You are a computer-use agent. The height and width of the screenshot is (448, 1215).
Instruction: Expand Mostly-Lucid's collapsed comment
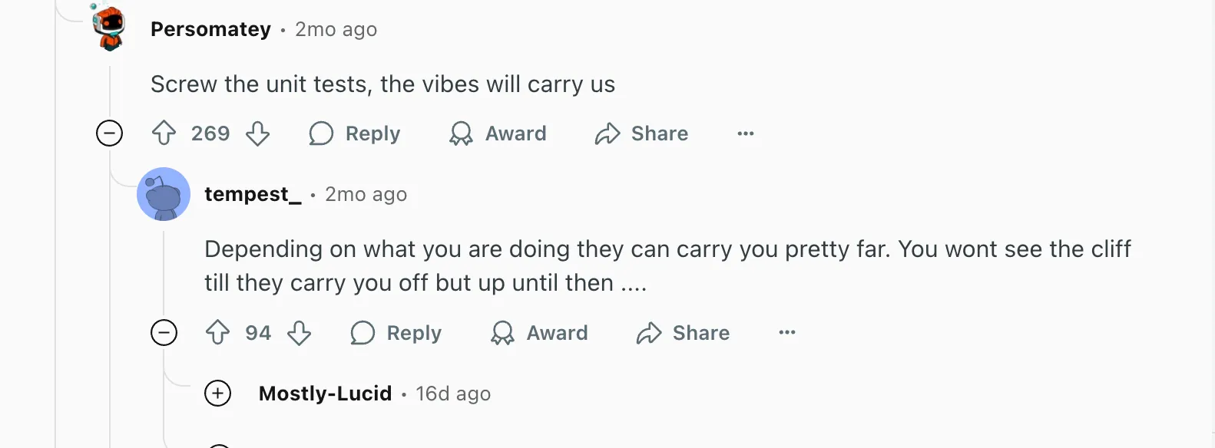(x=218, y=394)
